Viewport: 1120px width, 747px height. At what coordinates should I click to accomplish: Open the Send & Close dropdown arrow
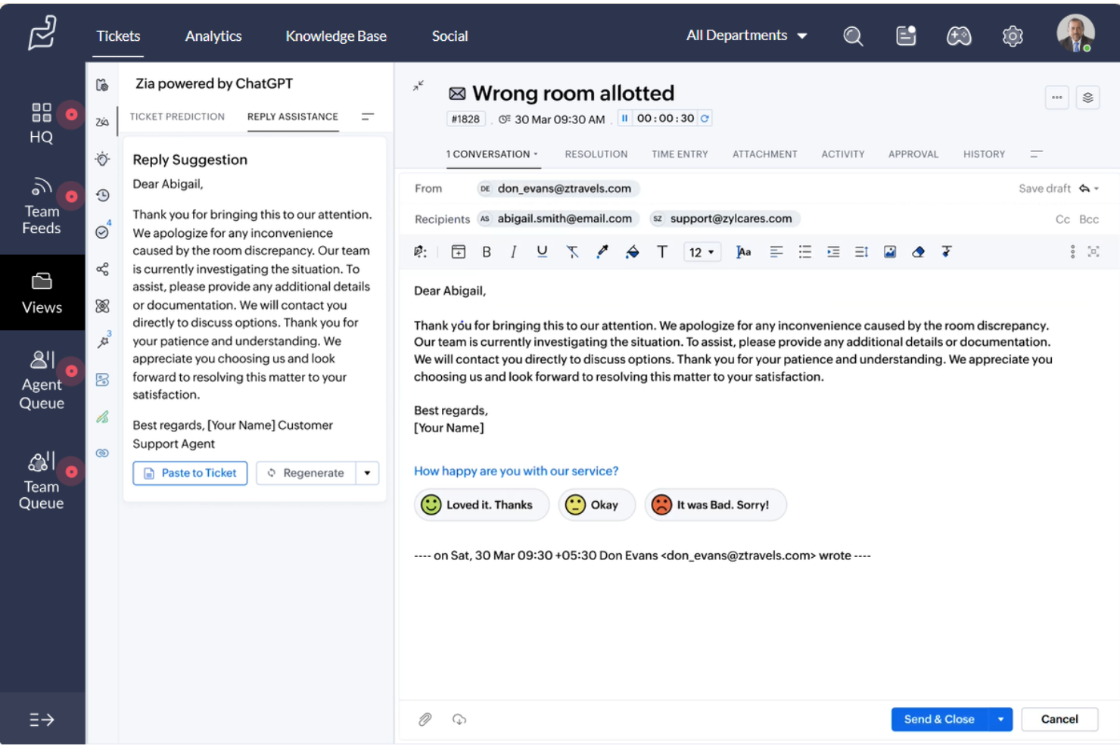1000,719
